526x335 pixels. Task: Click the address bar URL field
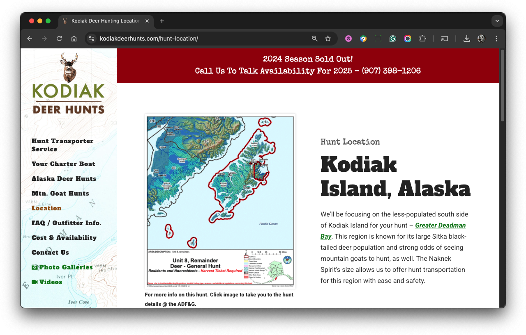coord(201,39)
